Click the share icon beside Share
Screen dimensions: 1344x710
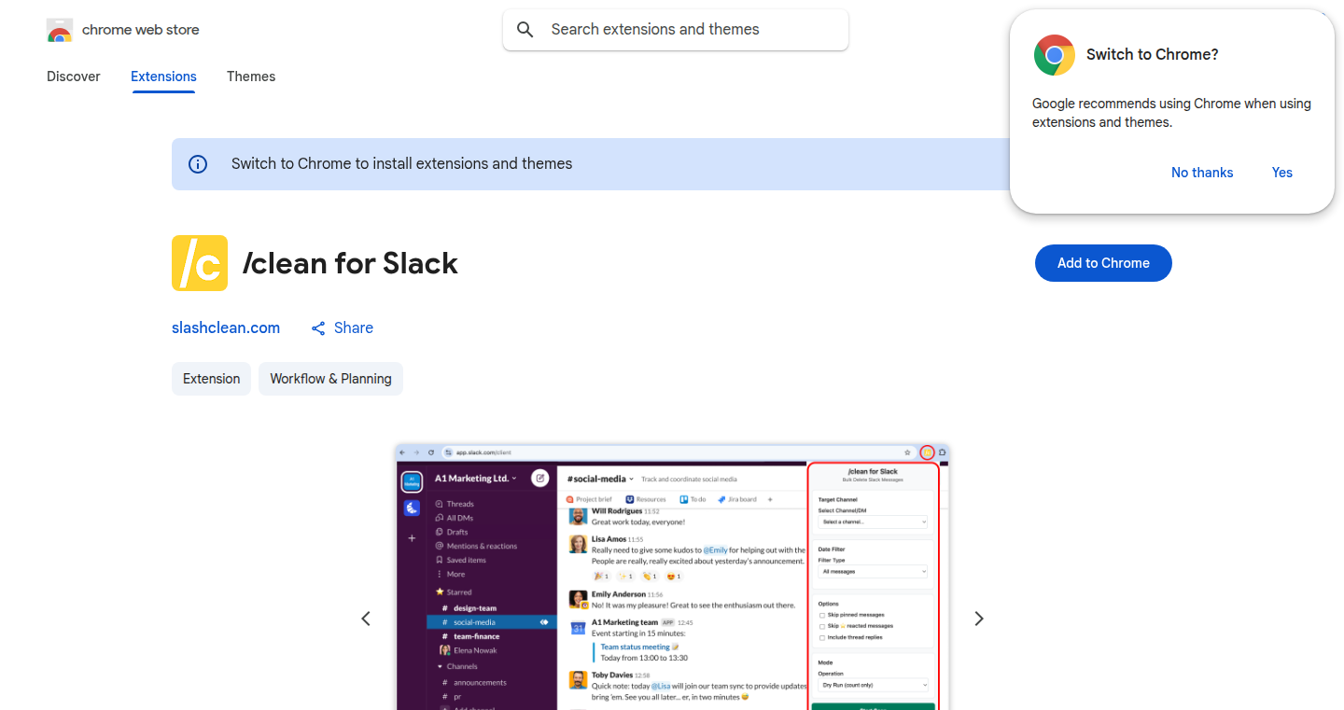point(318,328)
